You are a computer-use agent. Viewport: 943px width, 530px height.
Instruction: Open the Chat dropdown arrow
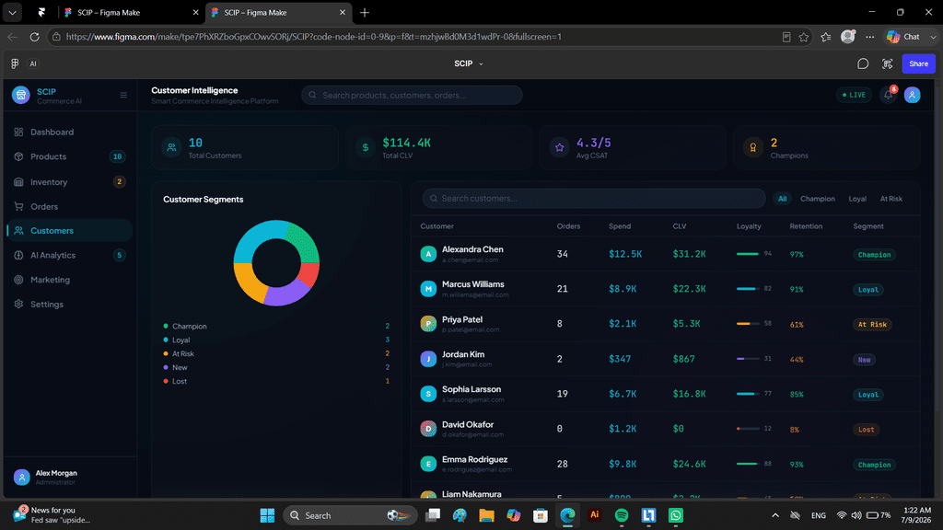coord(933,37)
